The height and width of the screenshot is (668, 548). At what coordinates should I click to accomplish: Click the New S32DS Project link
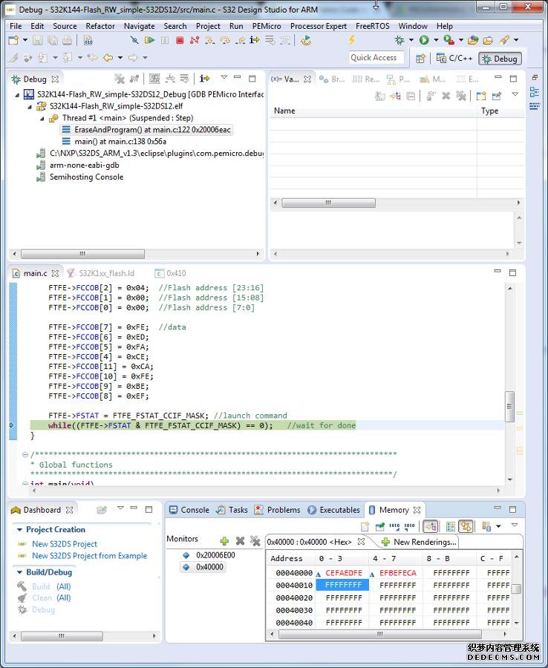click(65, 544)
